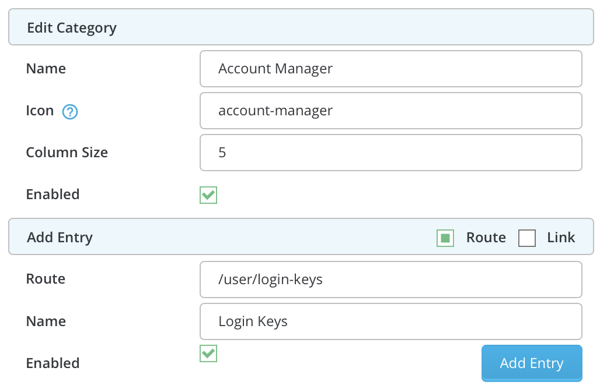Click the account-manager icon text field
This screenshot has height=389, width=600.
tap(390, 111)
